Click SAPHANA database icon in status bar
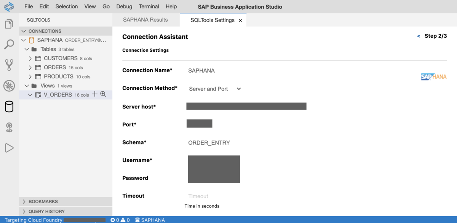The width and height of the screenshot is (457, 223). coord(137,220)
